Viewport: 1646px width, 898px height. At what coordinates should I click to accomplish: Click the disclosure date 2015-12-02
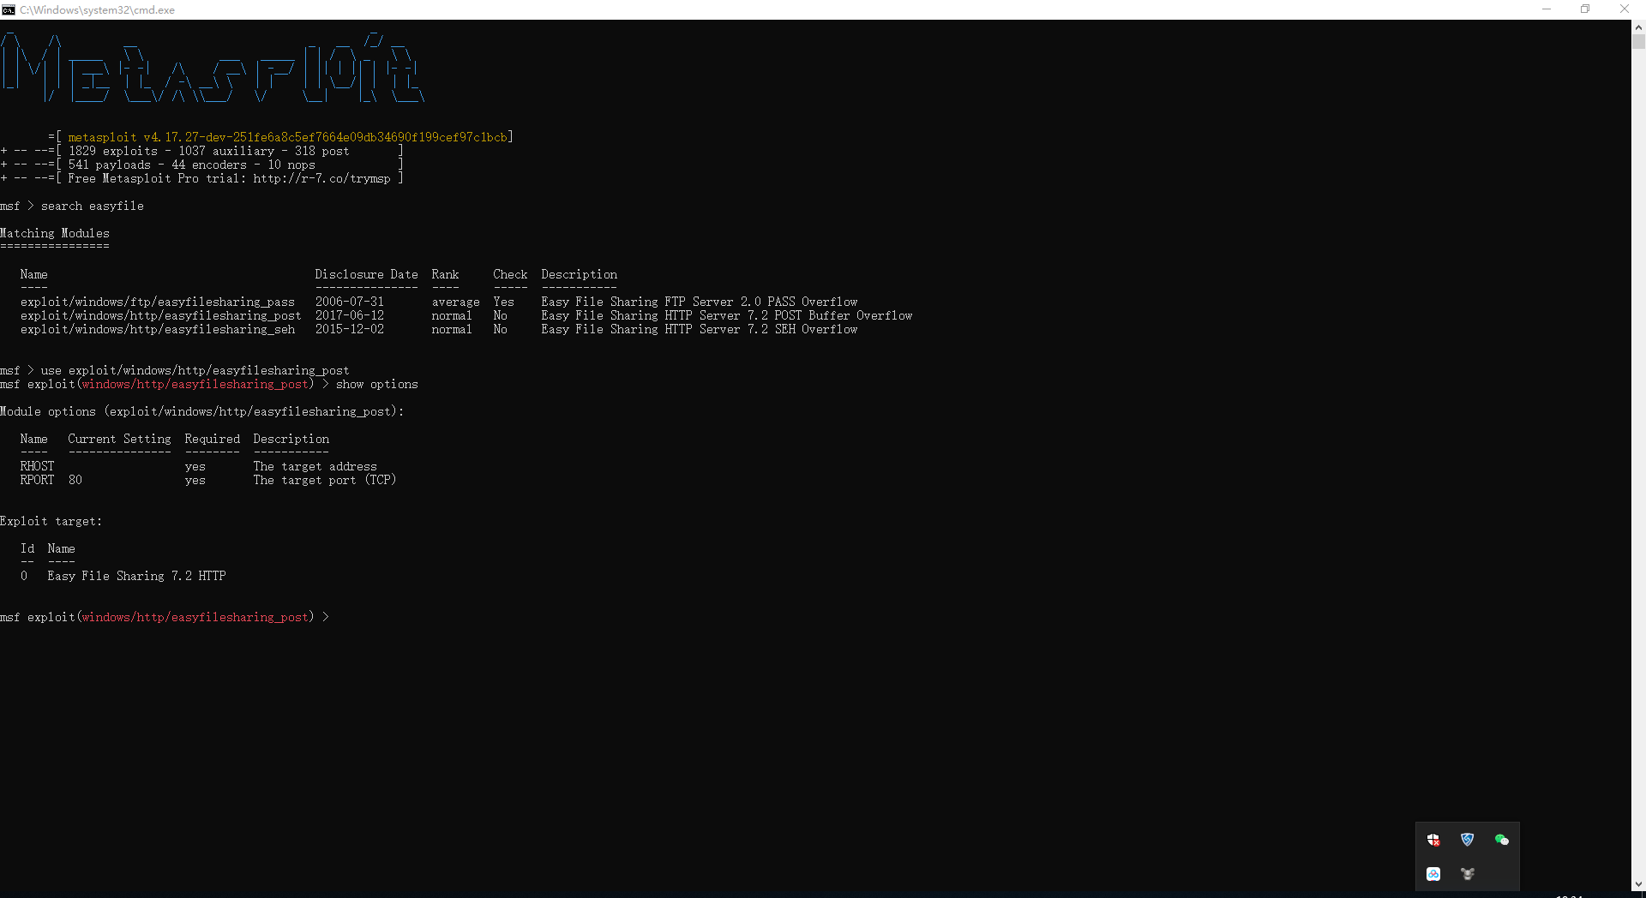point(350,329)
